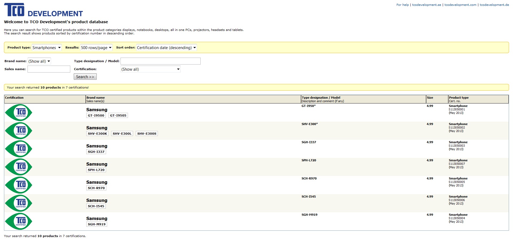Click cert number S113050002
The image size is (513, 244).
[x=457, y=127]
